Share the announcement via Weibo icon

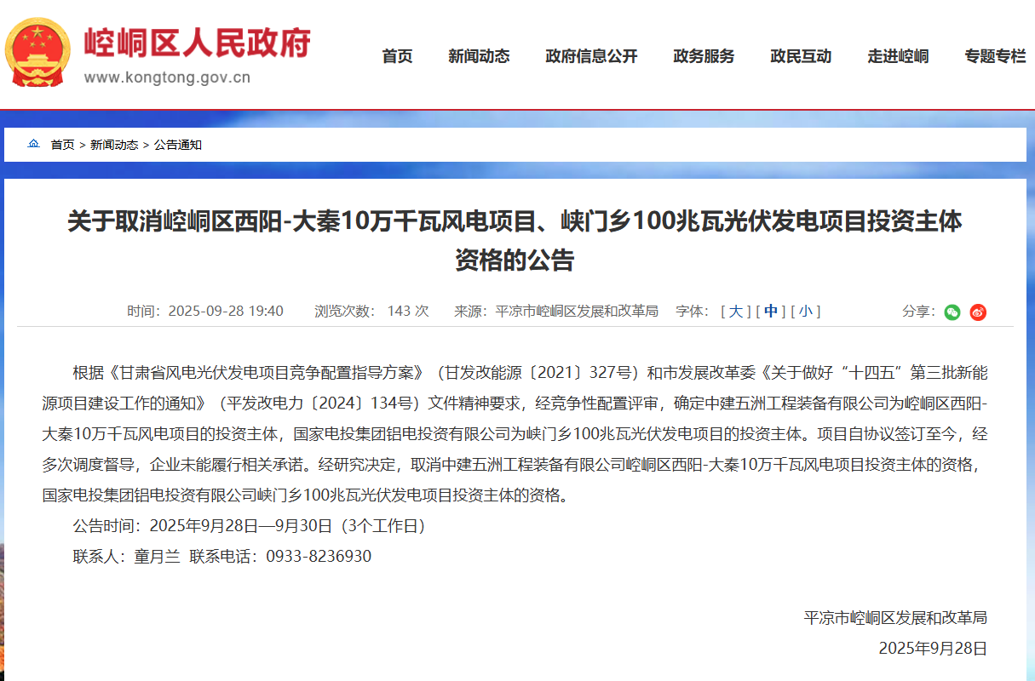(x=978, y=312)
